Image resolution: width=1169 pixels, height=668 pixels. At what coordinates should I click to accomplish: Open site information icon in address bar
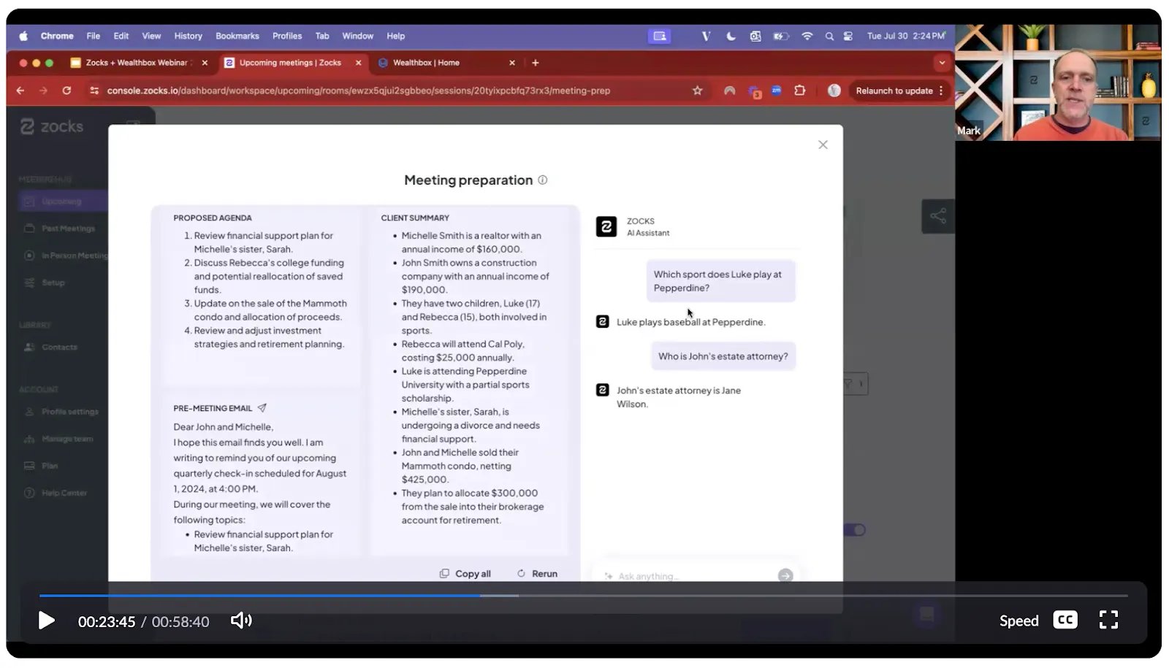pos(94,91)
